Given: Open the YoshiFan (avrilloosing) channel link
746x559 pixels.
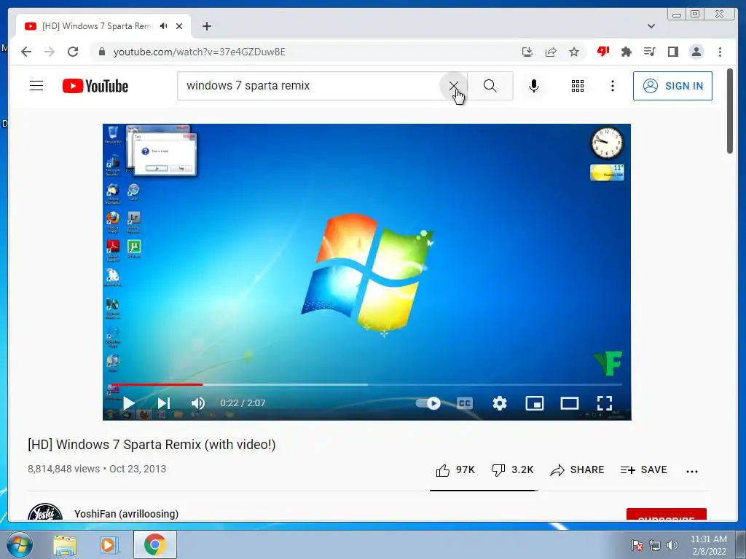Looking at the screenshot, I should click(x=126, y=514).
